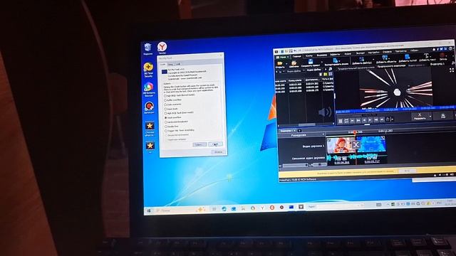Select first cartoon clip on Видео дорожка 1
The image size is (456, 256).
tap(341, 145)
